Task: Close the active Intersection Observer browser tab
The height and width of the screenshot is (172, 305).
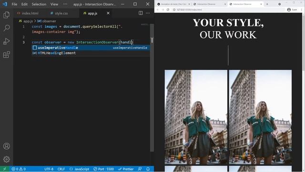Action: (261, 4)
